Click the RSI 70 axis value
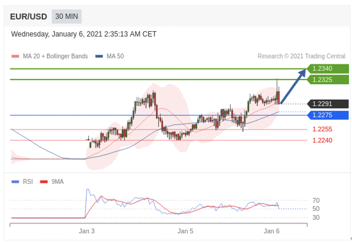 click(316, 201)
